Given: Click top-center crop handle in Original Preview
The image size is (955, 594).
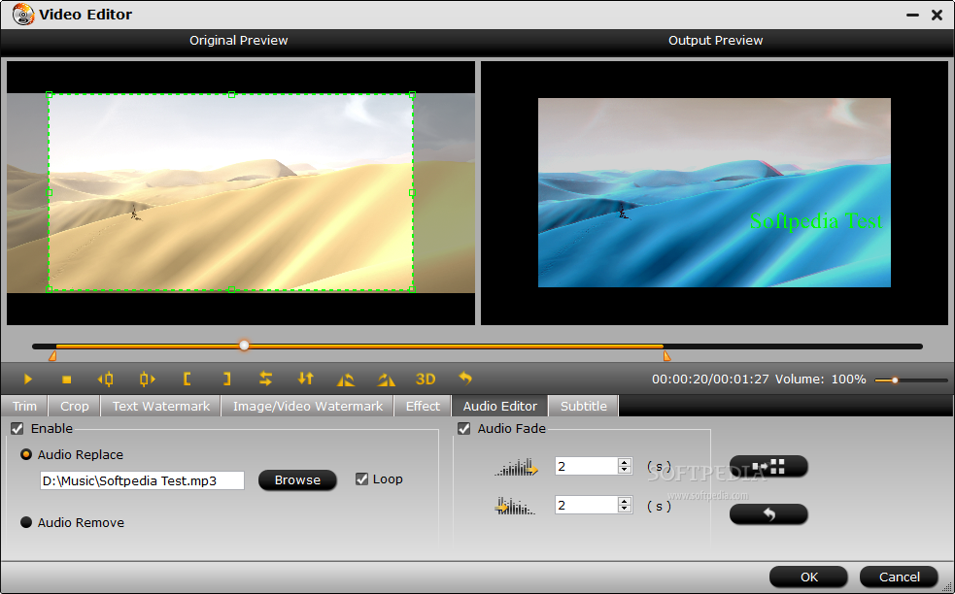Looking at the screenshot, I should pos(231,94).
